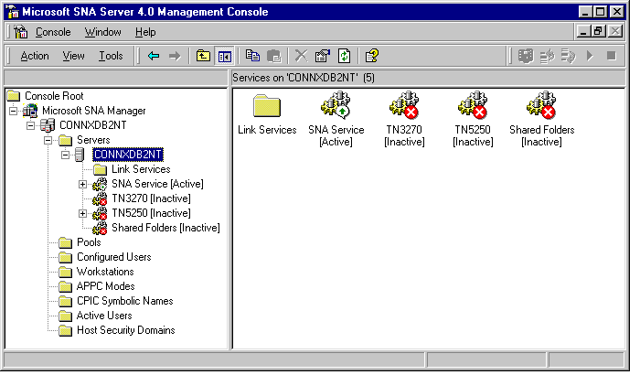Expand the TN5250 [Inactive] tree node

[83, 213]
